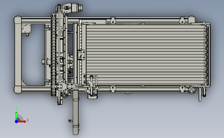The image size is (224, 138).
Task: Select the toothed rack rail on the left gantry
Action: click(54, 55)
